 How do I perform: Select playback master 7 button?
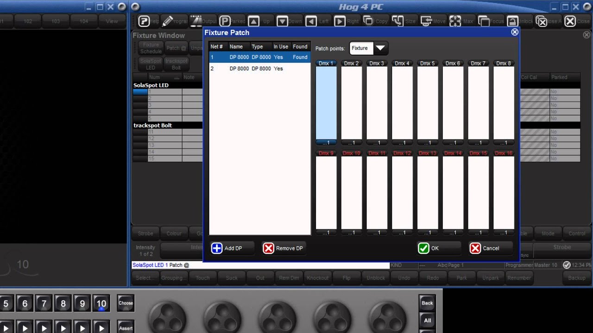pyautogui.click(x=44, y=304)
